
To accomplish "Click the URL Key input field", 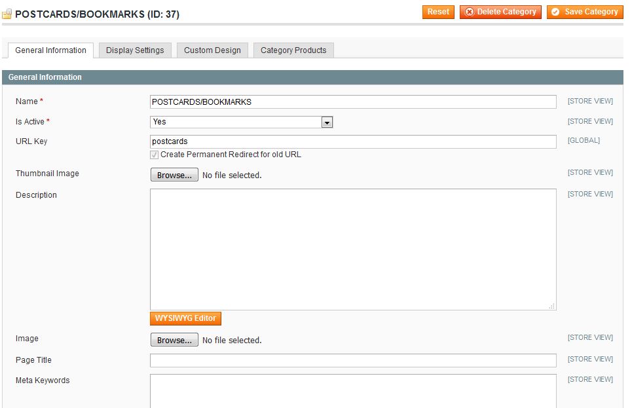I will 352,141.
